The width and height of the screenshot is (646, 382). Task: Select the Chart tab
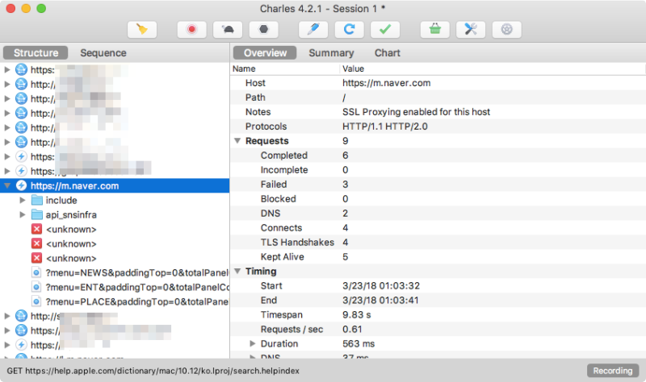[x=388, y=52]
